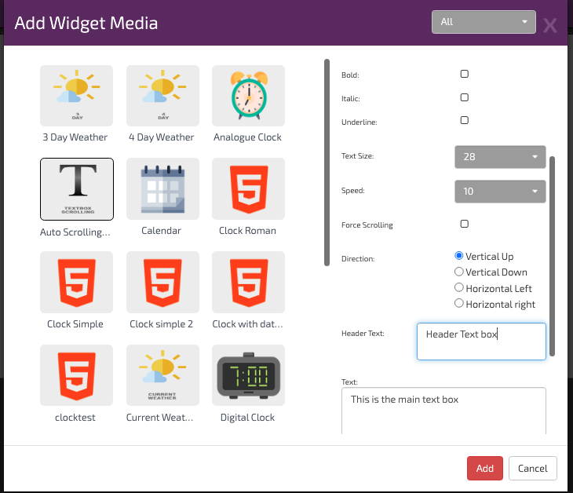Select the Current Weather widget icon
Screen dimensions: 573x493
tap(162, 376)
